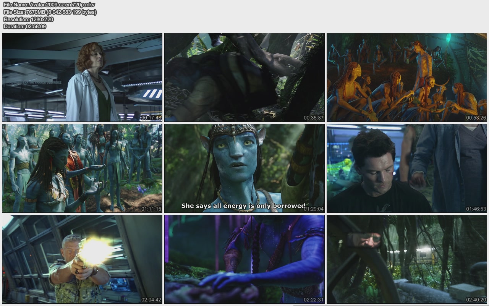The width and height of the screenshot is (489, 306).
Task: Click the thumbnail with Na'vi raising open hands
Action: click(x=82, y=168)
